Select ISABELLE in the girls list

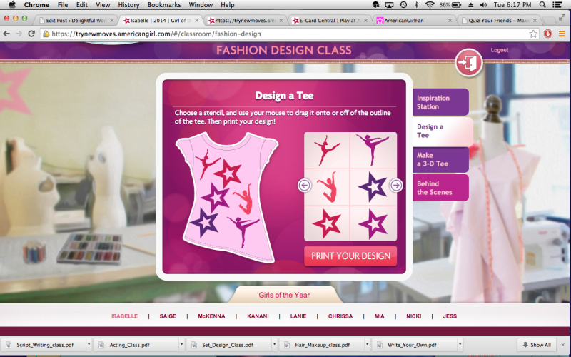(124, 316)
